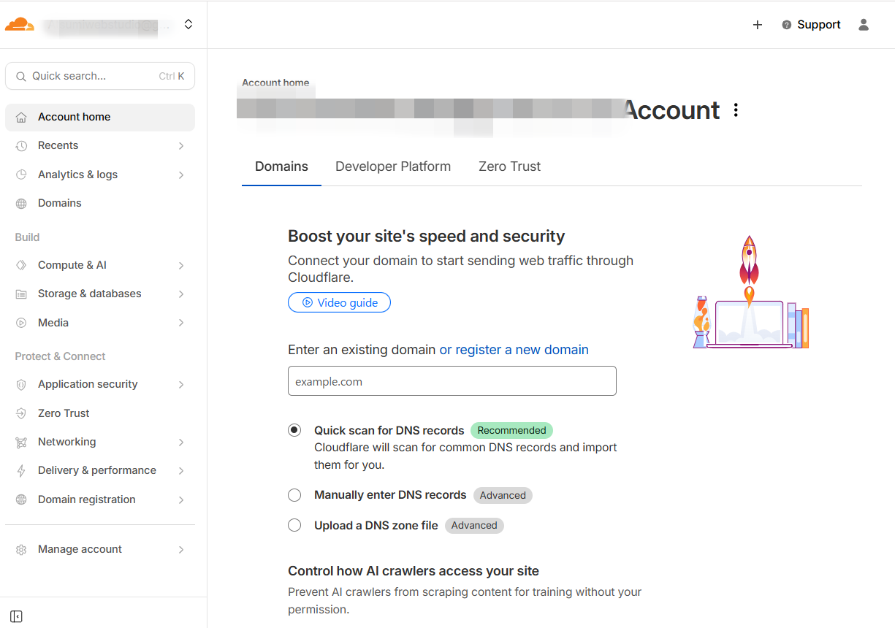Click the three-dot account options icon
The width and height of the screenshot is (895, 628).
pos(736,110)
